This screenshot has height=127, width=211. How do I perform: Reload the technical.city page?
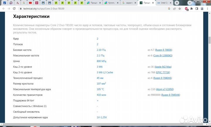coord(14,9)
